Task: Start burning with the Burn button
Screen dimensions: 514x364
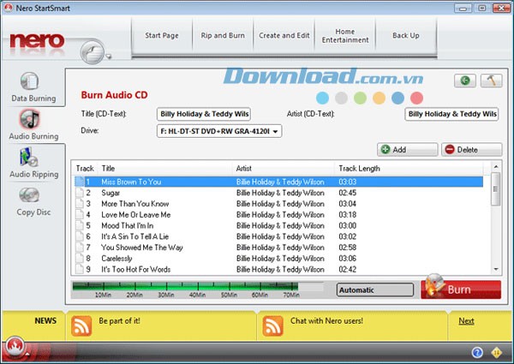Action: coord(461,289)
